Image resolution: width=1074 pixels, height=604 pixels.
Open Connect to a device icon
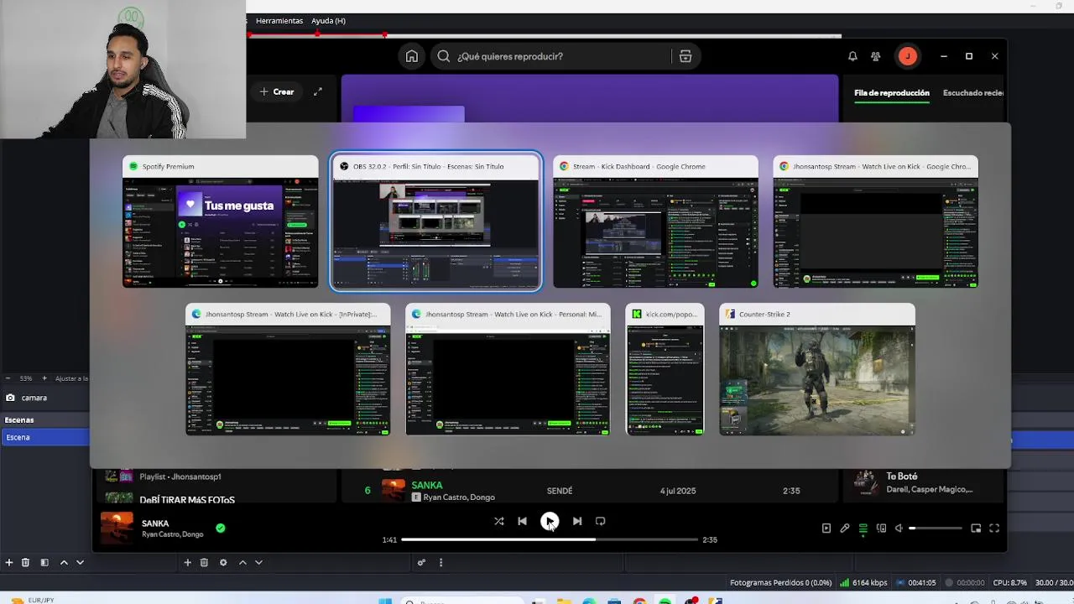click(x=881, y=528)
